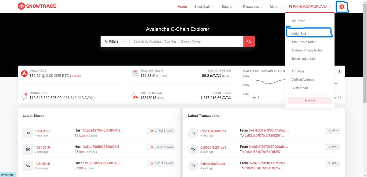Screen dimensions: 367x177
Task: Collapse the RICHARDOFNIRVANA account menu
Action: [x=310, y=7]
